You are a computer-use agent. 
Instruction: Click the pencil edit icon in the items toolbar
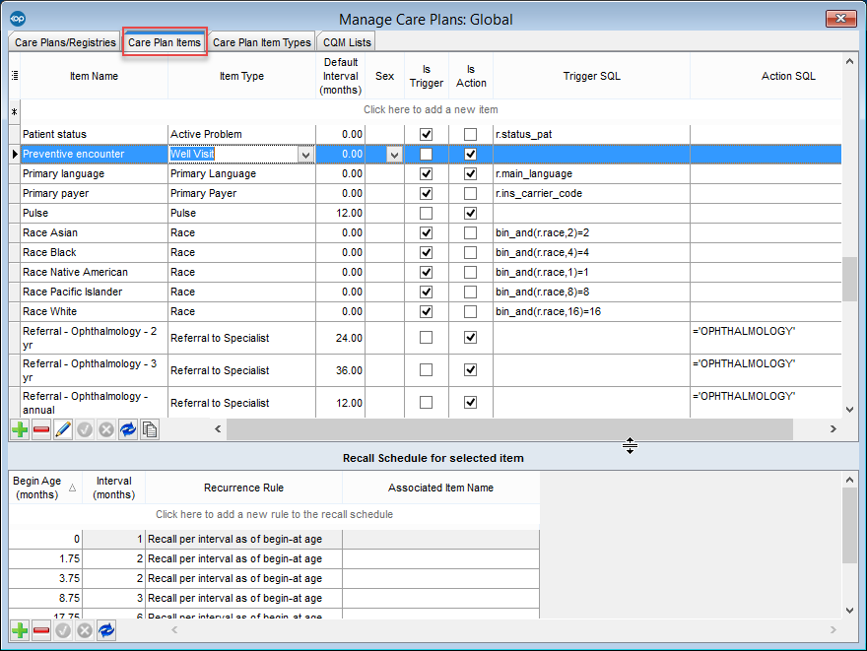pyautogui.click(x=63, y=429)
